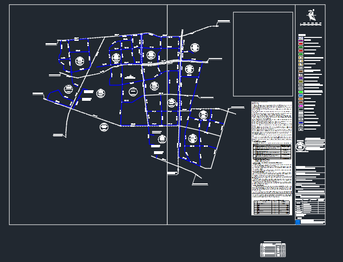Click the revision grid in the title block
This screenshot has width=343, height=262.
[x=310, y=207]
